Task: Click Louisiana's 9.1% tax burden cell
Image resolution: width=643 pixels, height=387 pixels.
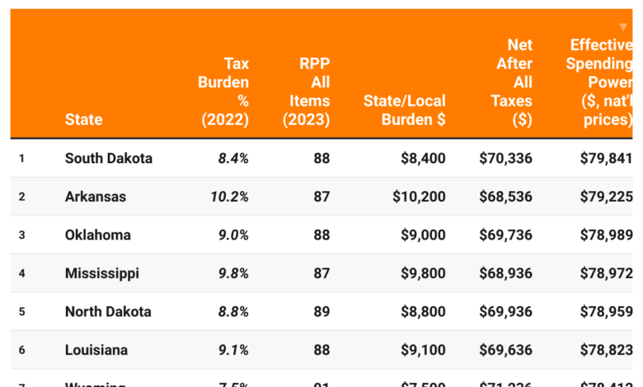Action: pyautogui.click(x=233, y=350)
